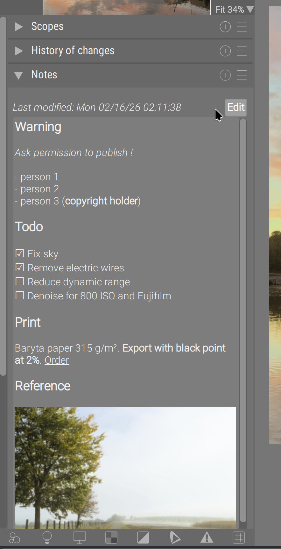Check the Reduce dynamic range checkbox
The height and width of the screenshot is (549, 281).
click(20, 282)
